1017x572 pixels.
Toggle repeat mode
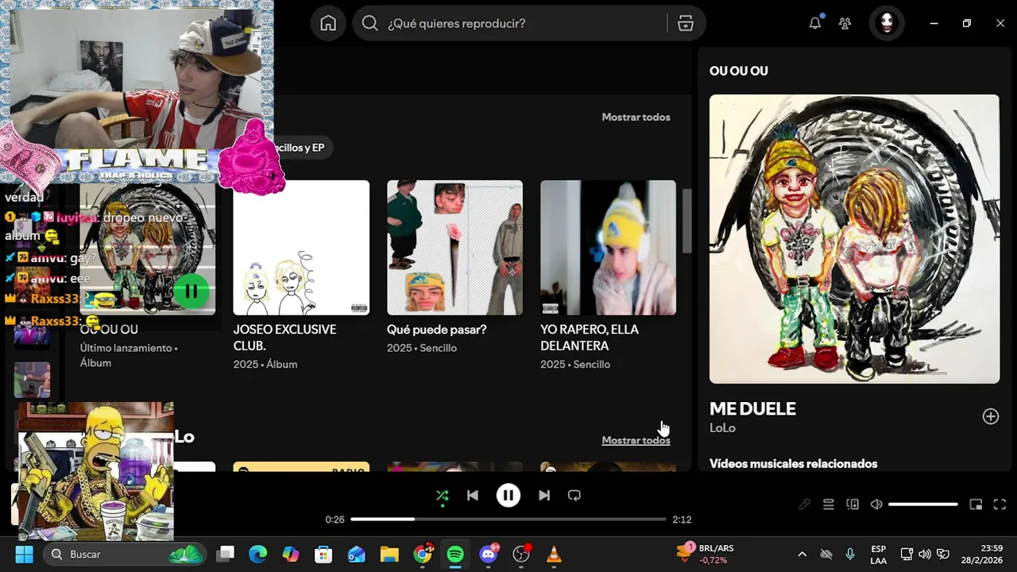pyautogui.click(x=574, y=496)
